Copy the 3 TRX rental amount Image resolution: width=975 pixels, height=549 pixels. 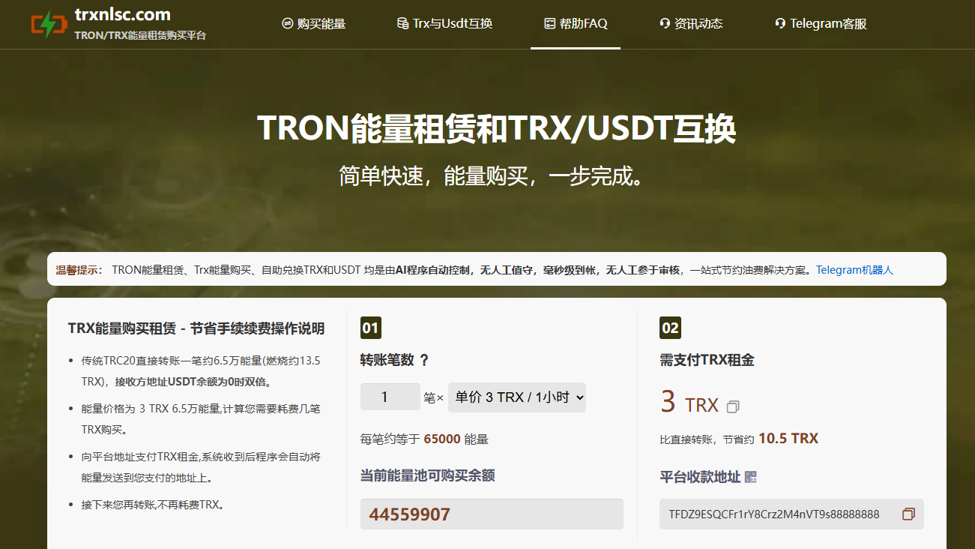733,406
